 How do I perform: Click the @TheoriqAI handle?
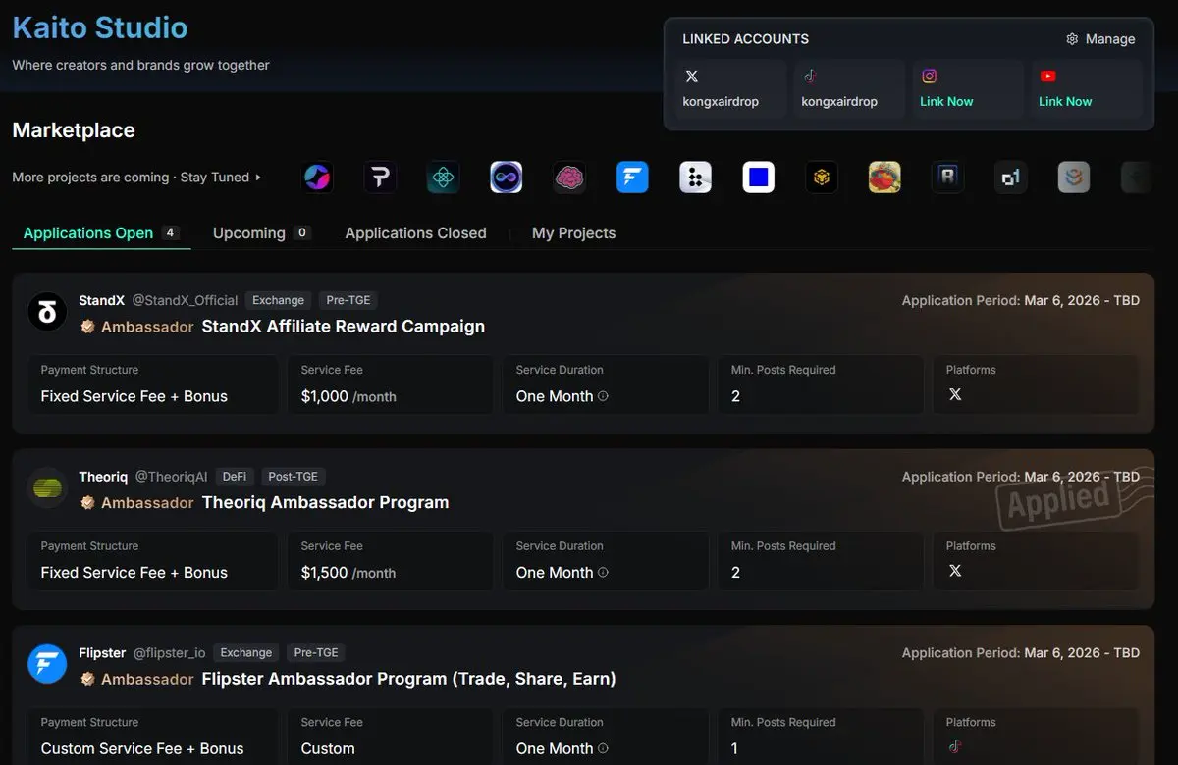tap(172, 477)
